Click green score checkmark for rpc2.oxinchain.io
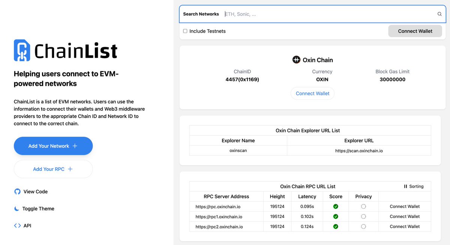The width and height of the screenshot is (450, 245). click(336, 227)
